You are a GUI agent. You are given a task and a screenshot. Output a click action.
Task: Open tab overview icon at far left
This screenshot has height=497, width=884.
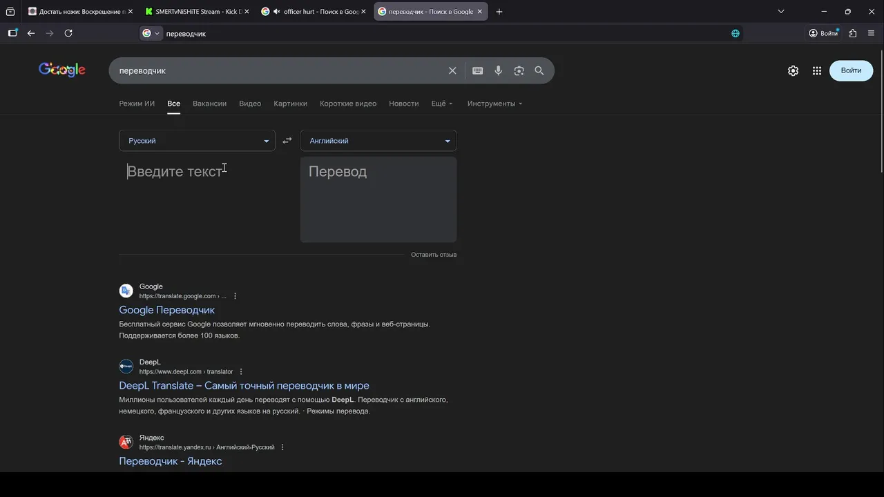[10, 12]
